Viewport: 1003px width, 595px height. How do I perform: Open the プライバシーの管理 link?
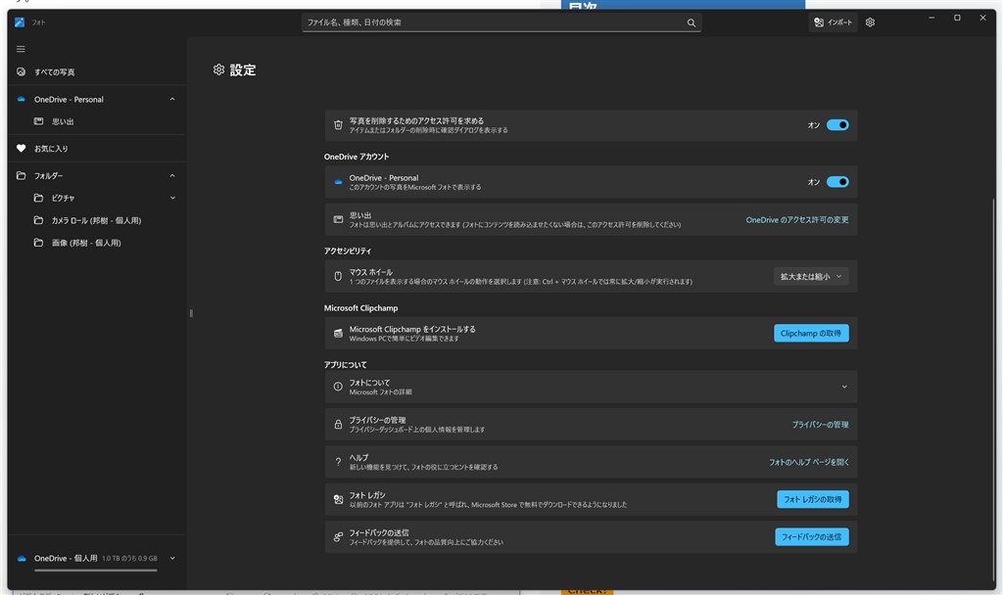click(x=820, y=425)
